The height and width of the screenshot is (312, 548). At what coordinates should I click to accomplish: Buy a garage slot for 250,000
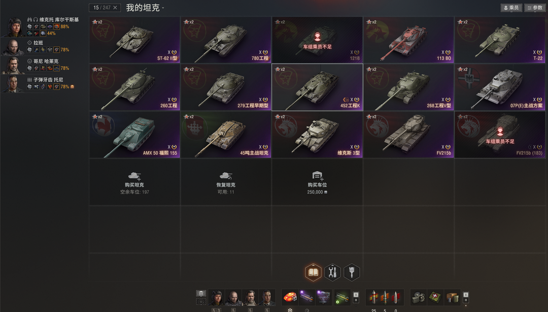[317, 182]
